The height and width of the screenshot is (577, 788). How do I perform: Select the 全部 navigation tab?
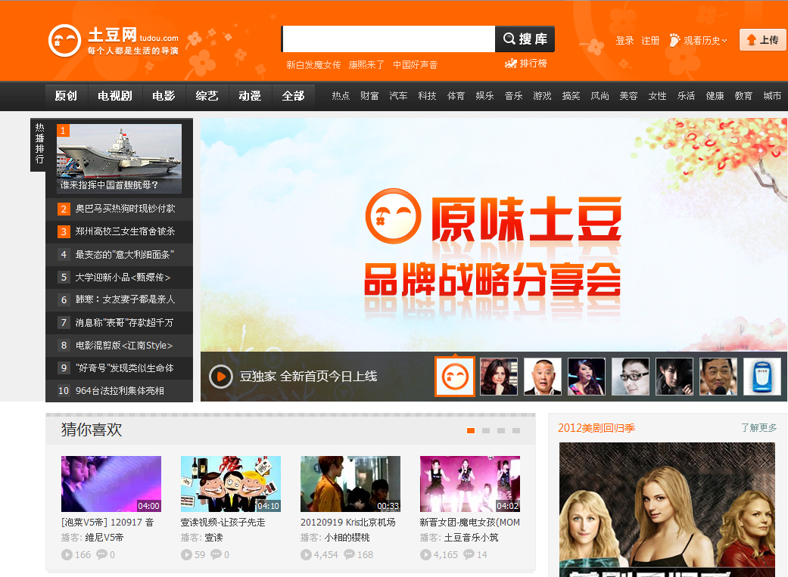click(x=293, y=95)
